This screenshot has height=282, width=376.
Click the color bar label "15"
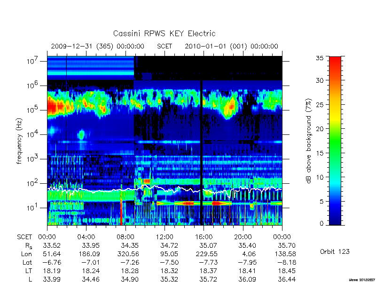pyautogui.click(x=320, y=153)
